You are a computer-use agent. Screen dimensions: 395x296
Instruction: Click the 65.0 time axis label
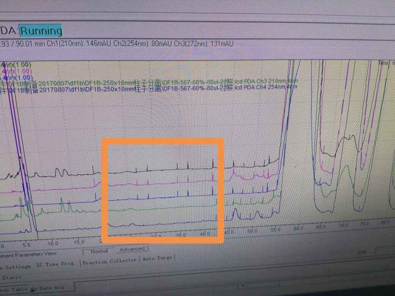click(321, 227)
